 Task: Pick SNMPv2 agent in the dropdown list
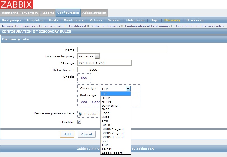(x=113, y=133)
